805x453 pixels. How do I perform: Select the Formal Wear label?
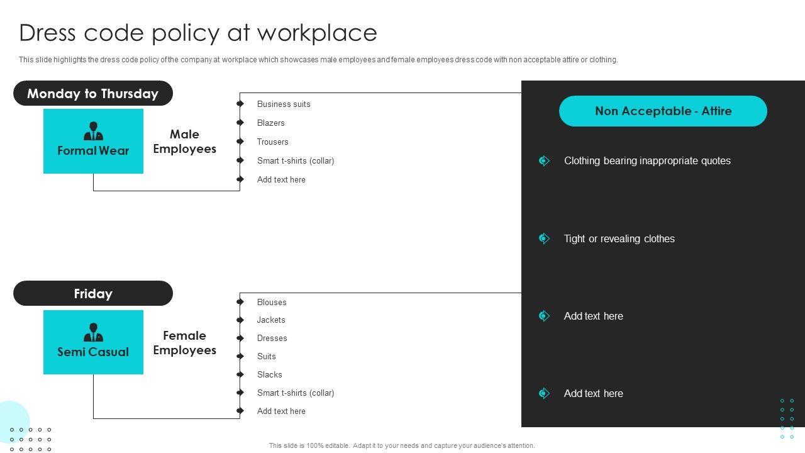click(x=93, y=151)
